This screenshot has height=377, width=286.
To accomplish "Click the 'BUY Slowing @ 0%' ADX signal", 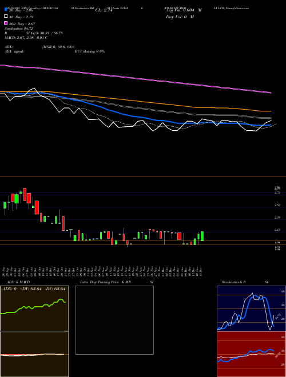I will pos(90,51).
